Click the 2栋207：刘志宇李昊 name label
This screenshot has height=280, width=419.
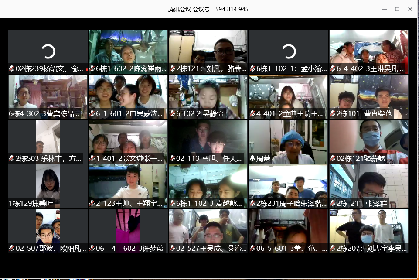click(371, 249)
